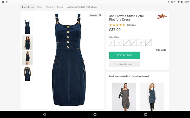Tap the Wi-Fi signal icon in status bar
The height and width of the screenshot is (118, 190).
(179, 2)
